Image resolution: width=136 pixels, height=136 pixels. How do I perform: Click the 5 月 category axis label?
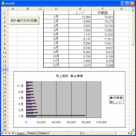[21, 104]
